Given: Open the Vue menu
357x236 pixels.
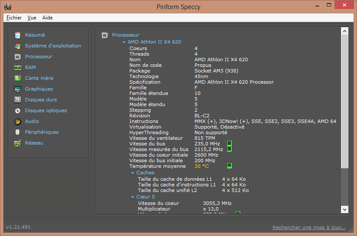Looking at the screenshot, I should (x=32, y=18).
